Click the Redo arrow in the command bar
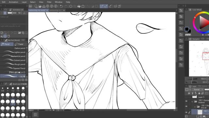209x118 pixels. tap(65, 6)
